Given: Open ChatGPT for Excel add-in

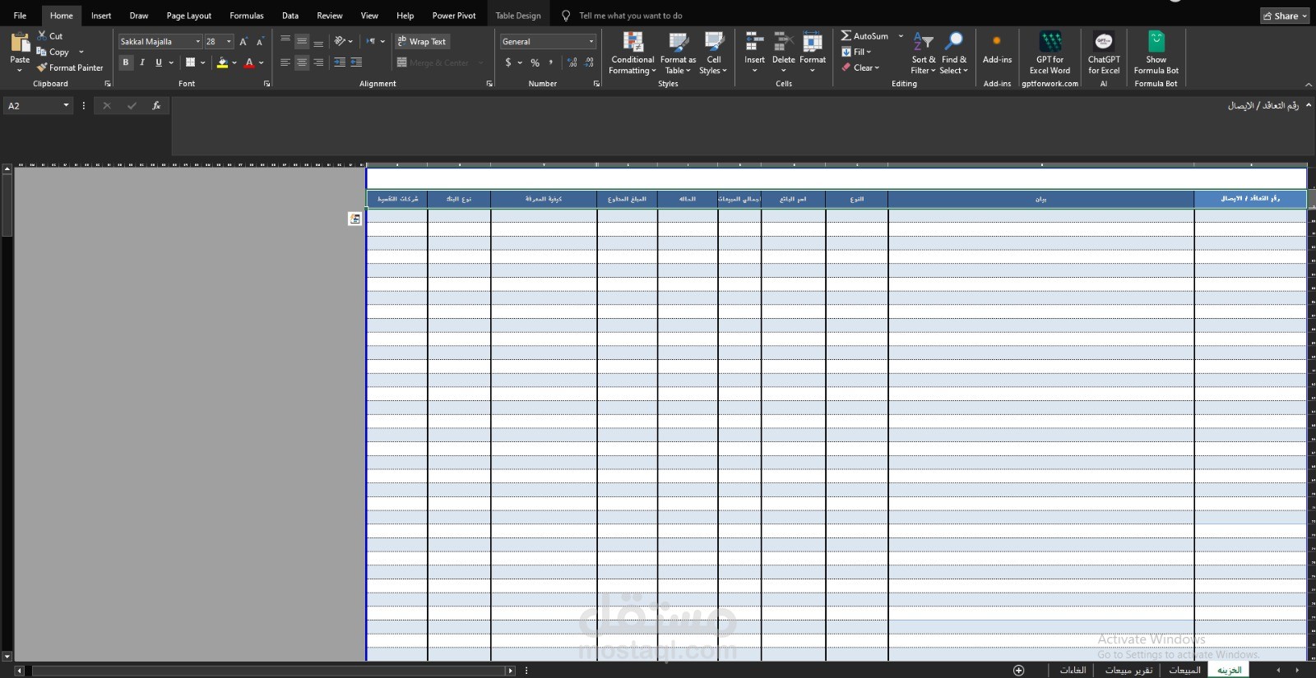Looking at the screenshot, I should point(1104,53).
